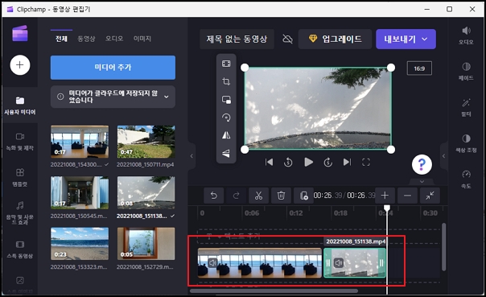Select the 20221008_152729 window thumbnail
486x297 pixels.
146,244
